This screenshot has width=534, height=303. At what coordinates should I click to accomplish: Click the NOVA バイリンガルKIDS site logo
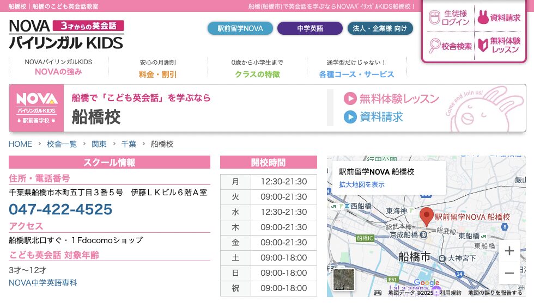(x=66, y=35)
